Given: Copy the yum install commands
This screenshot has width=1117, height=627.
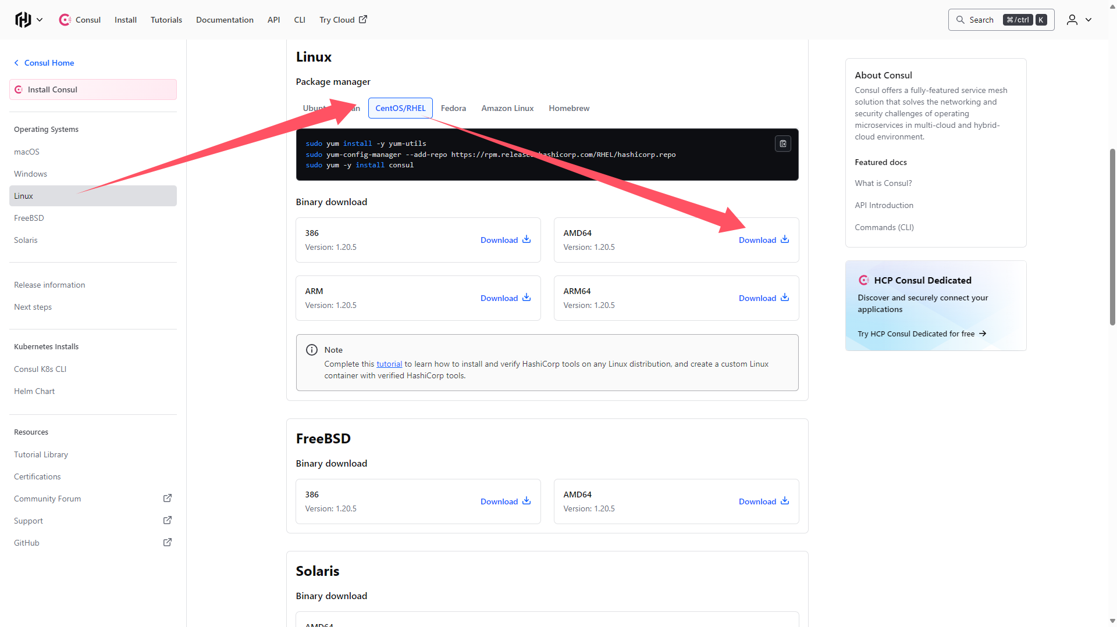Looking at the screenshot, I should point(783,144).
